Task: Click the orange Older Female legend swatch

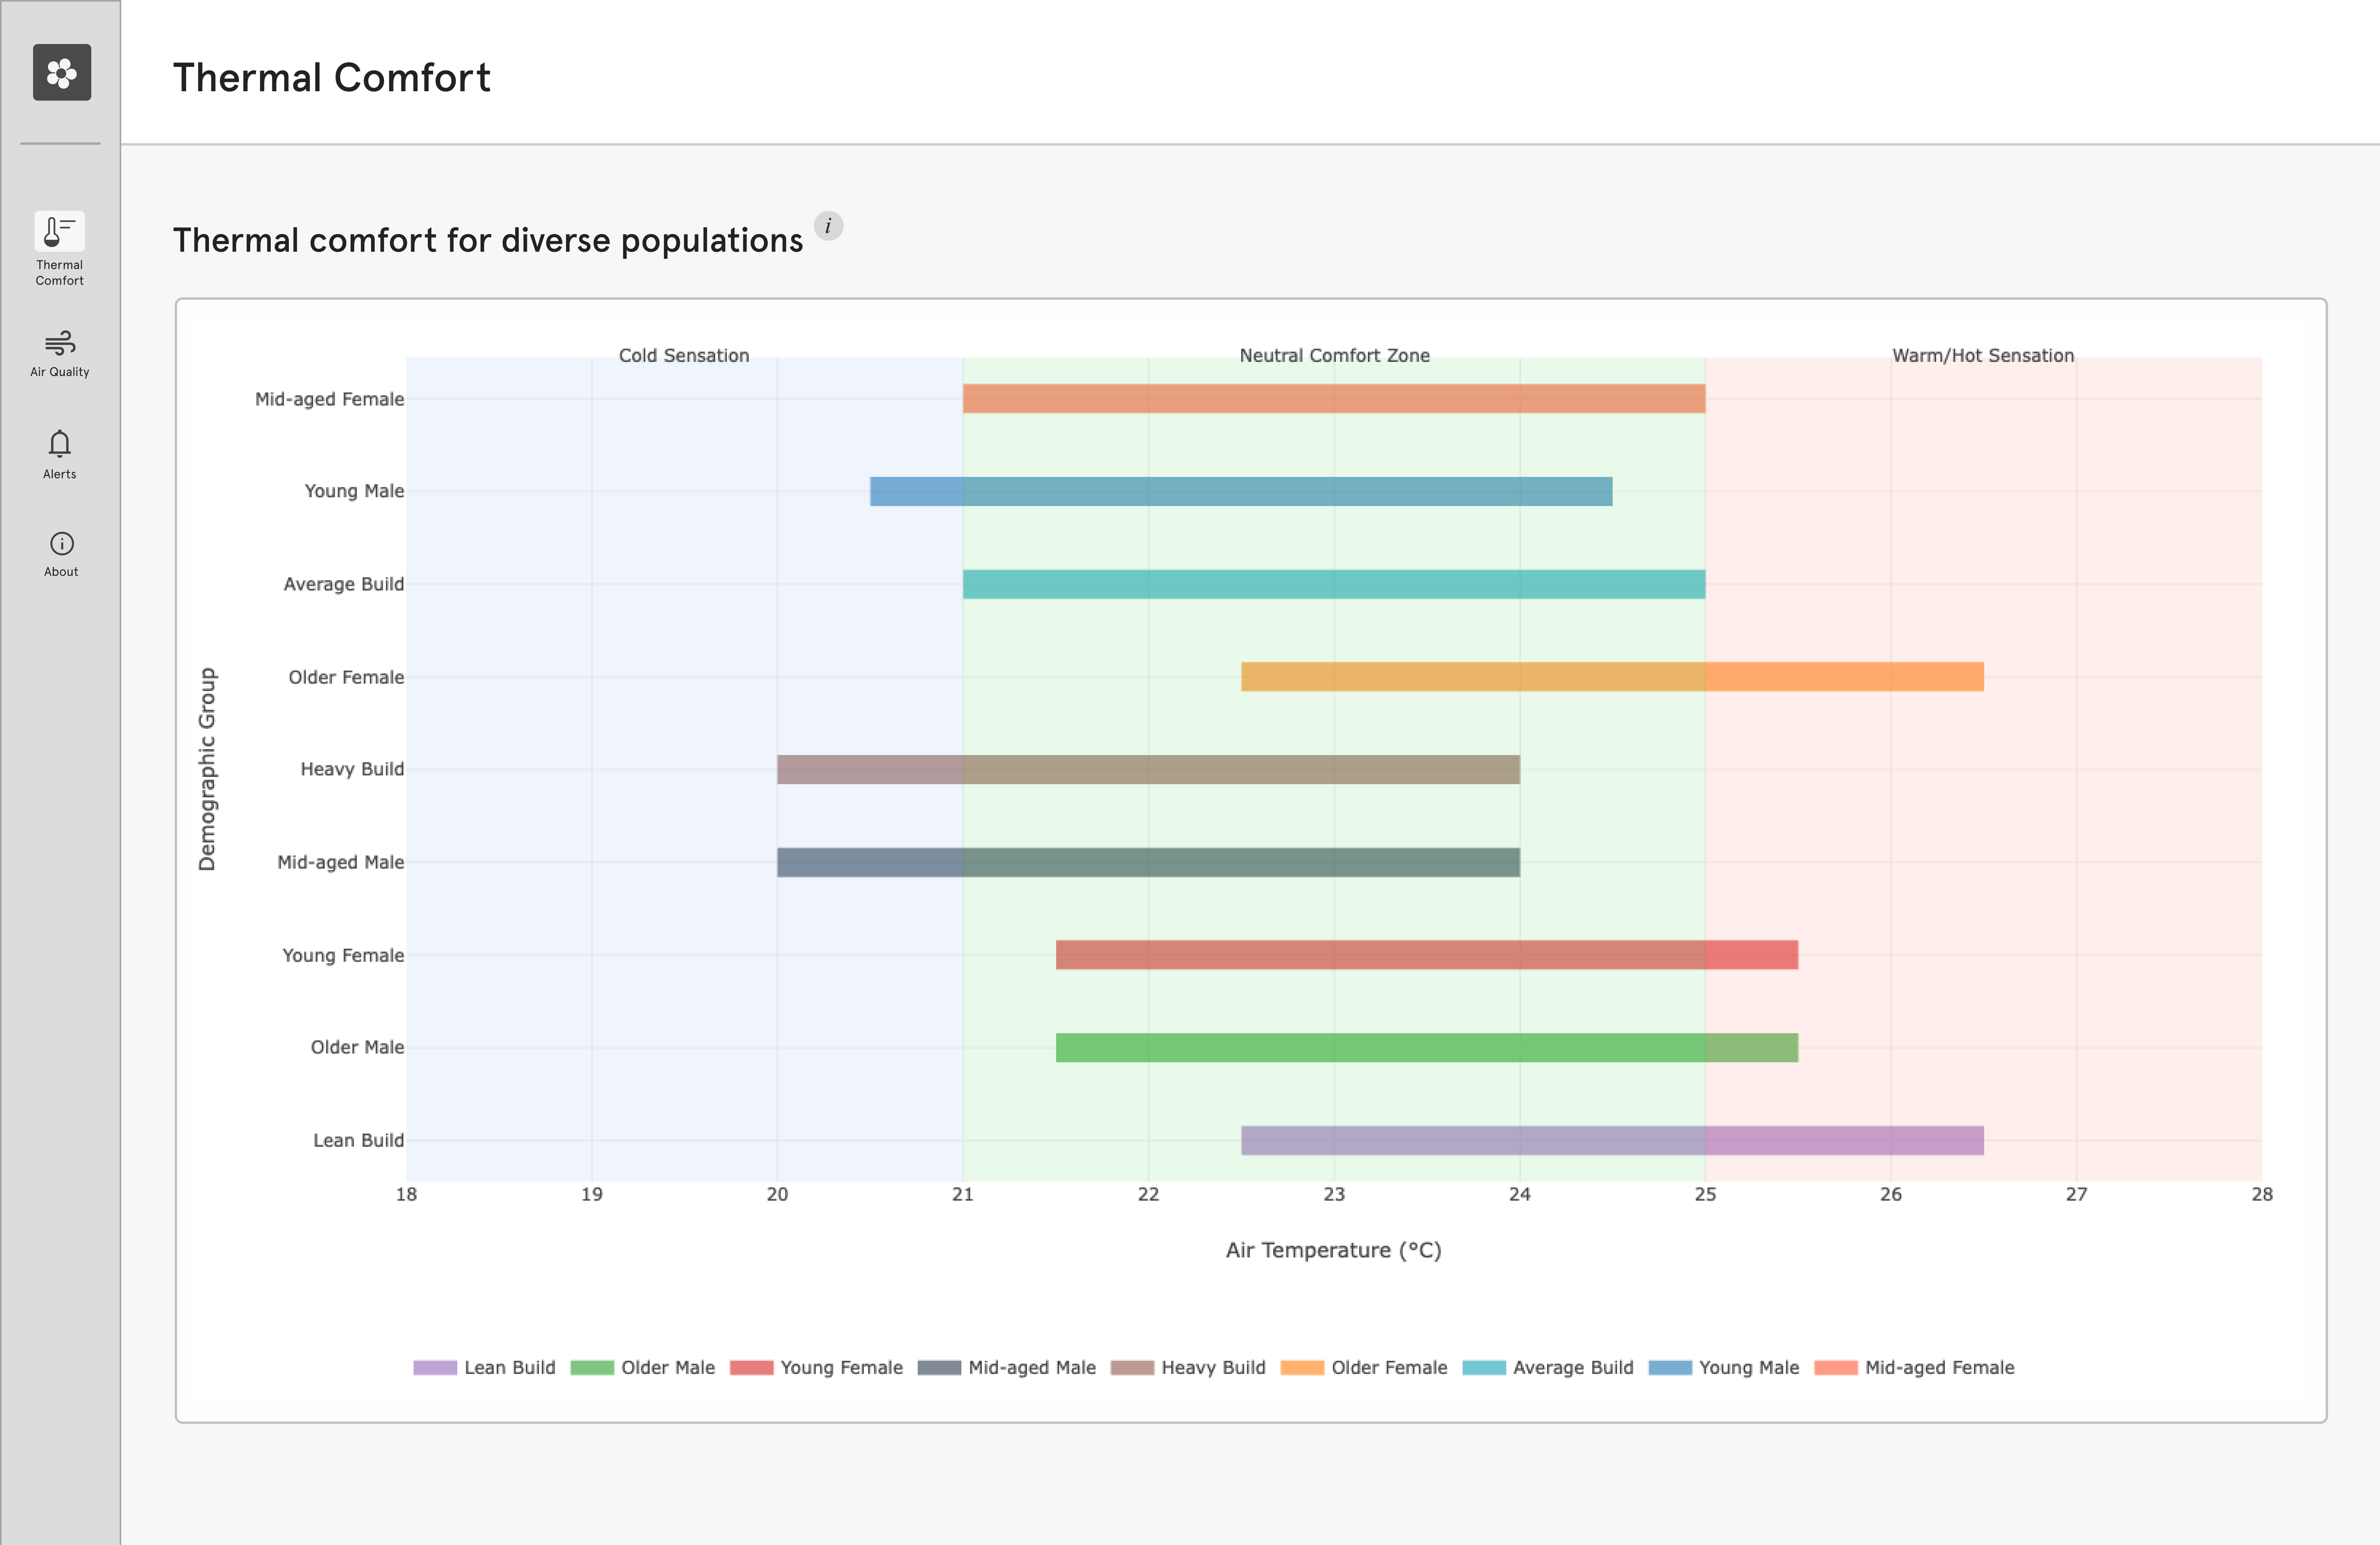Action: [x=1302, y=1367]
